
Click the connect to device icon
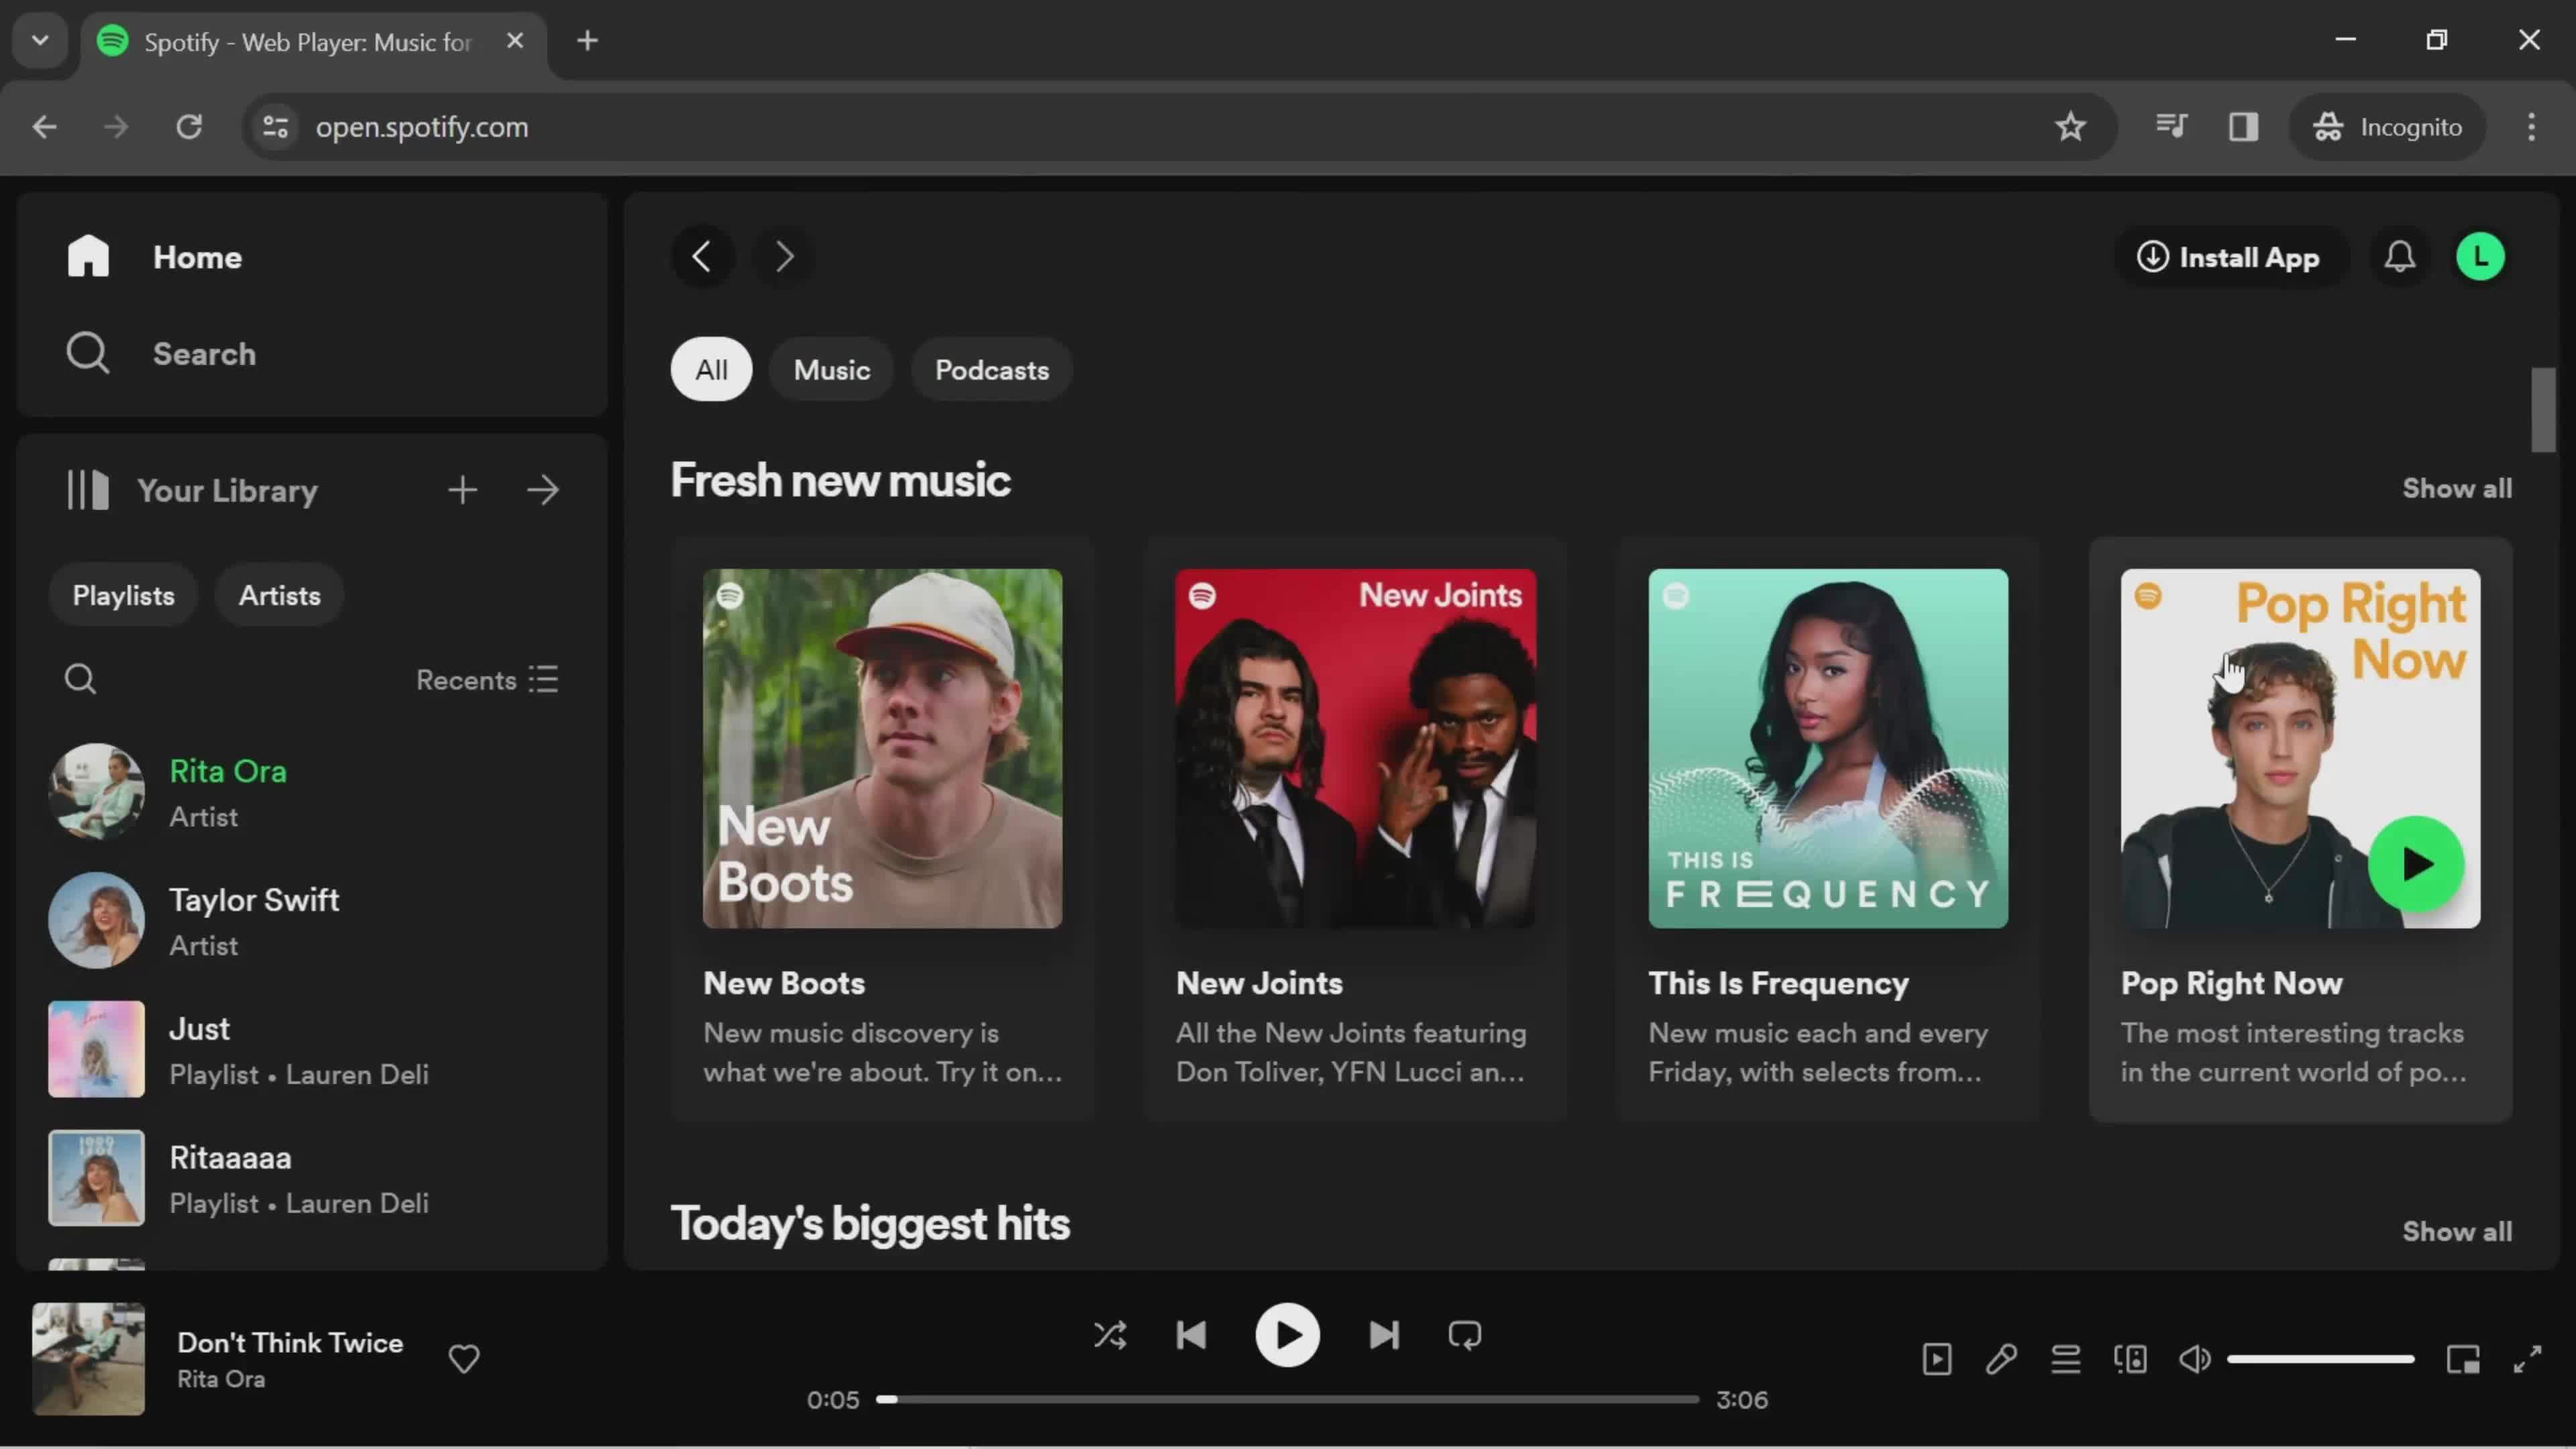point(2130,1358)
